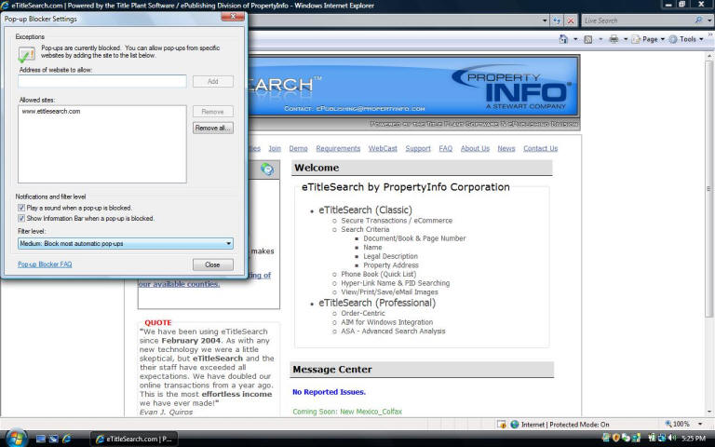Screen dimensions: 715x447
Task: Open the Page menu
Action: [x=649, y=39]
